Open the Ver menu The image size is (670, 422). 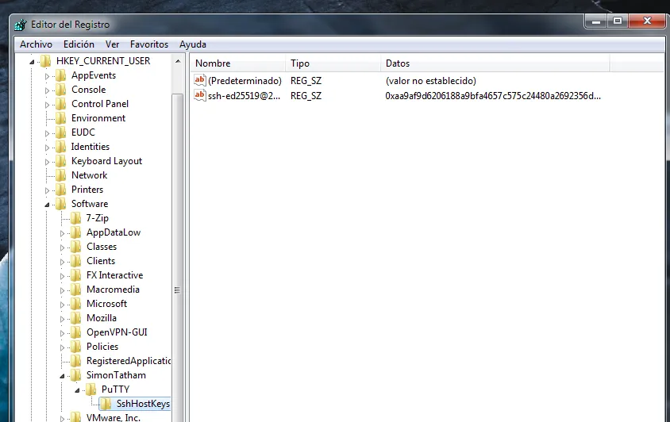pyautogui.click(x=113, y=44)
